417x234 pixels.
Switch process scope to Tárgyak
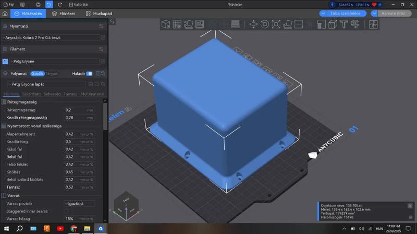(x=52, y=73)
